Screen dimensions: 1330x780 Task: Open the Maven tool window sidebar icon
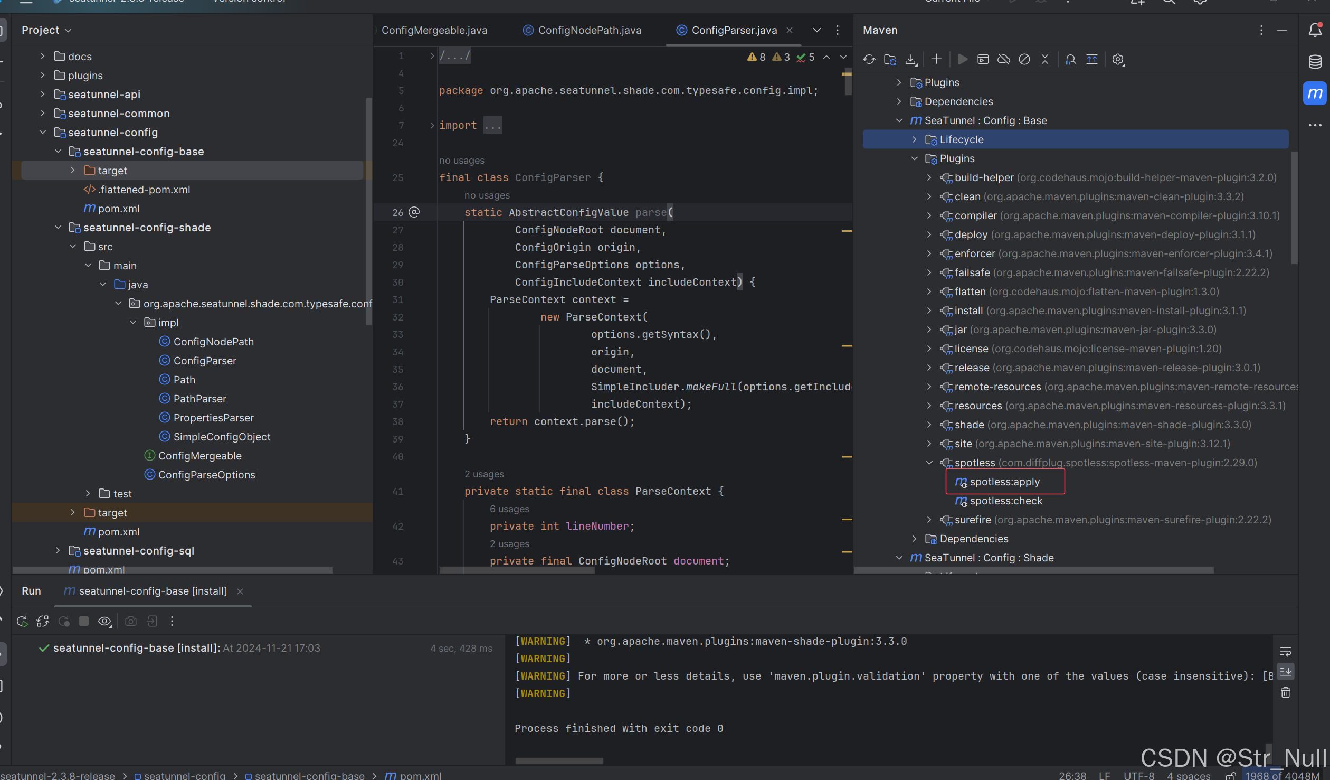click(x=1314, y=93)
